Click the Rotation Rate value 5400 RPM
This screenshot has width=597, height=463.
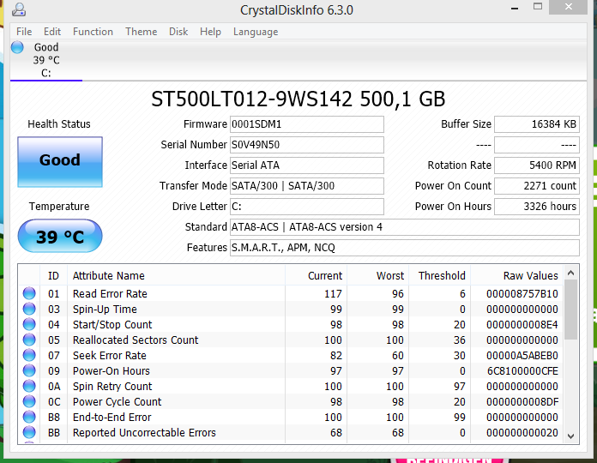tap(537, 165)
